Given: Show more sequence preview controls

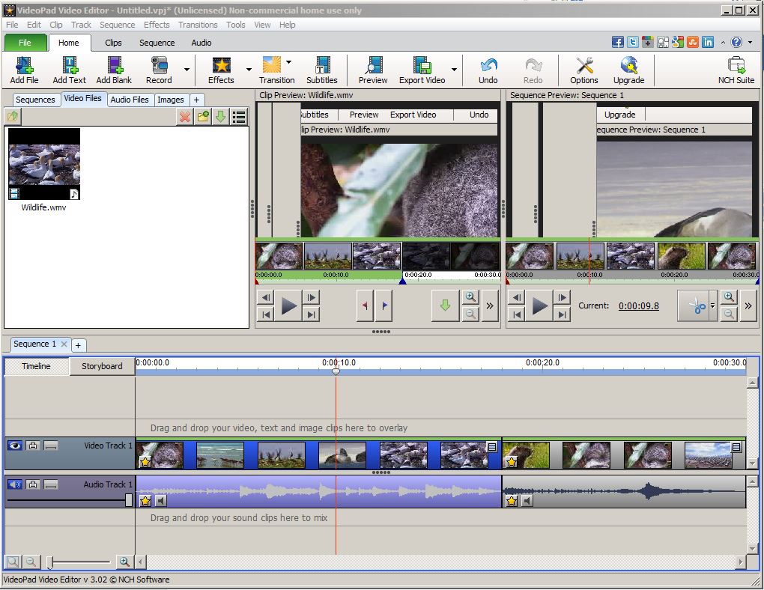Looking at the screenshot, I should (748, 305).
